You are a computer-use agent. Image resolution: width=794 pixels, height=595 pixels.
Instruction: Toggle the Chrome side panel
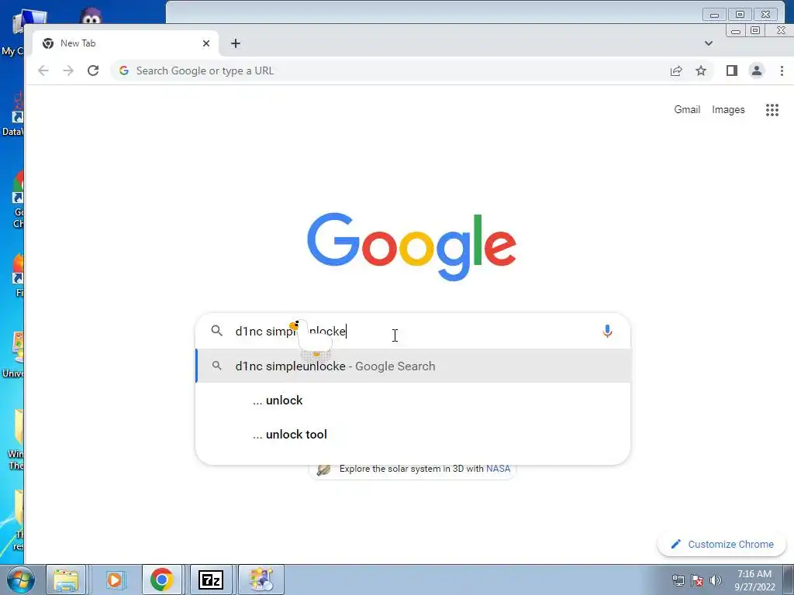click(732, 71)
